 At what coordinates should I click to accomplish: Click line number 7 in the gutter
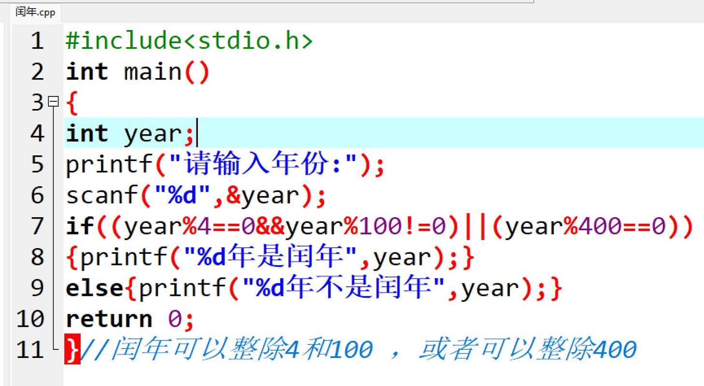tap(36, 225)
